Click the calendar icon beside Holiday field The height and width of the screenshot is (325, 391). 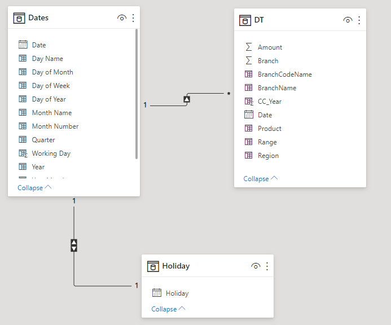(157, 293)
